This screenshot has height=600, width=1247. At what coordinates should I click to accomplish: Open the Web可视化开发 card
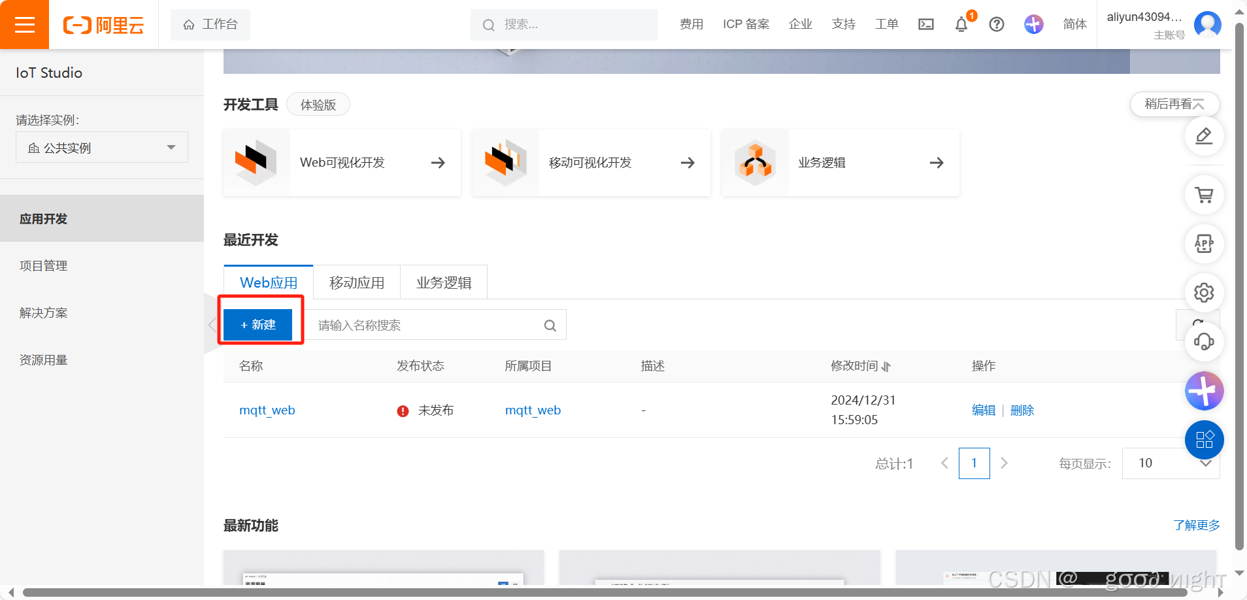(342, 163)
